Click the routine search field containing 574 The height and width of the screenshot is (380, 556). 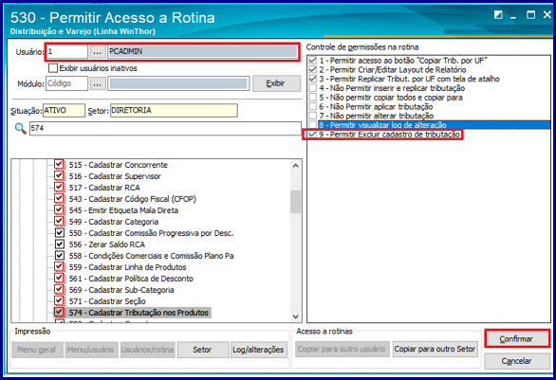tap(165, 128)
